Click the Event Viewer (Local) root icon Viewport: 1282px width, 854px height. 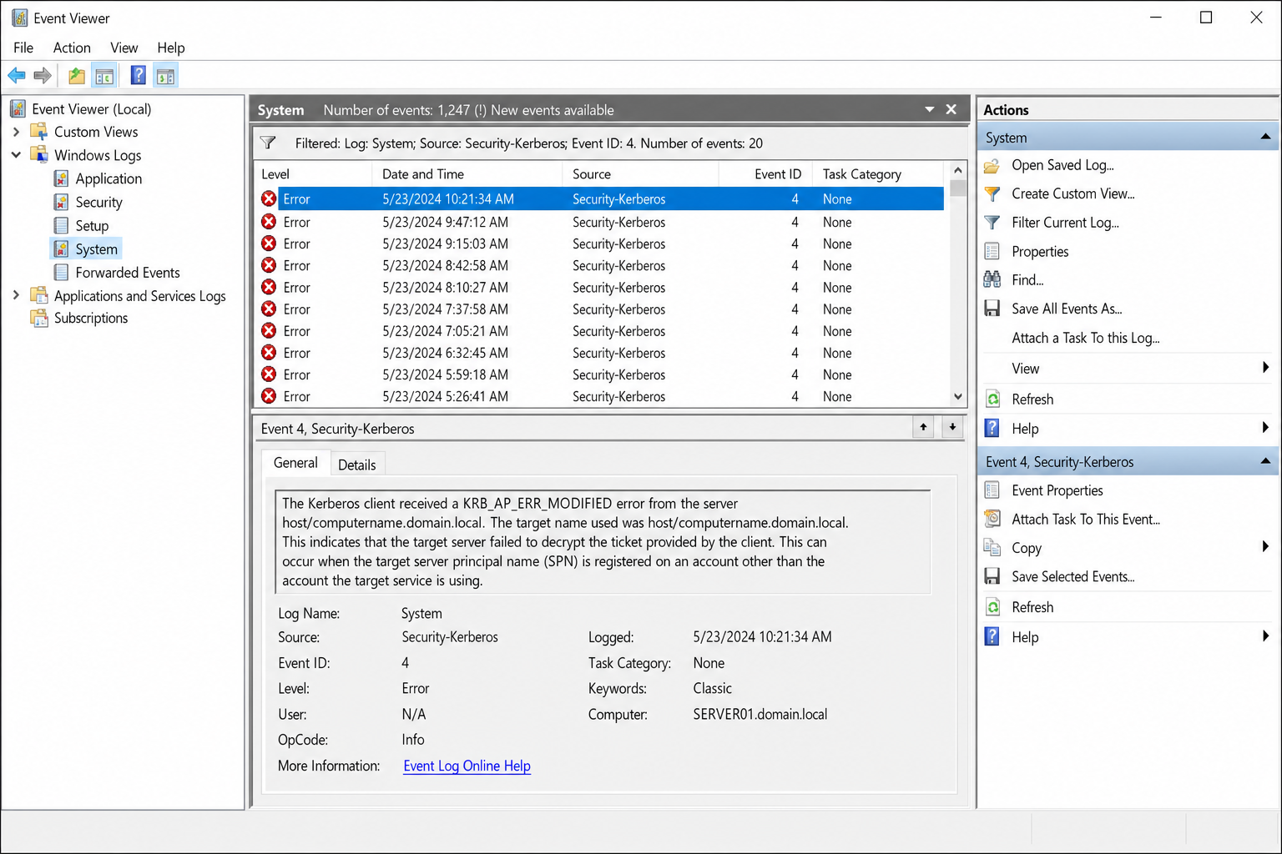click(18, 108)
